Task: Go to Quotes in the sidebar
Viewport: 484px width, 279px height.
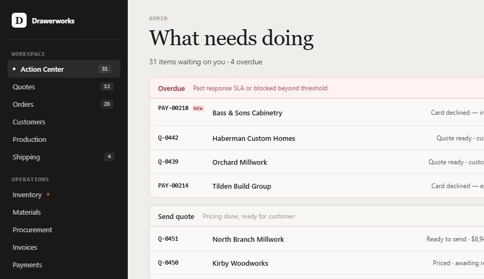Action: (x=64, y=87)
